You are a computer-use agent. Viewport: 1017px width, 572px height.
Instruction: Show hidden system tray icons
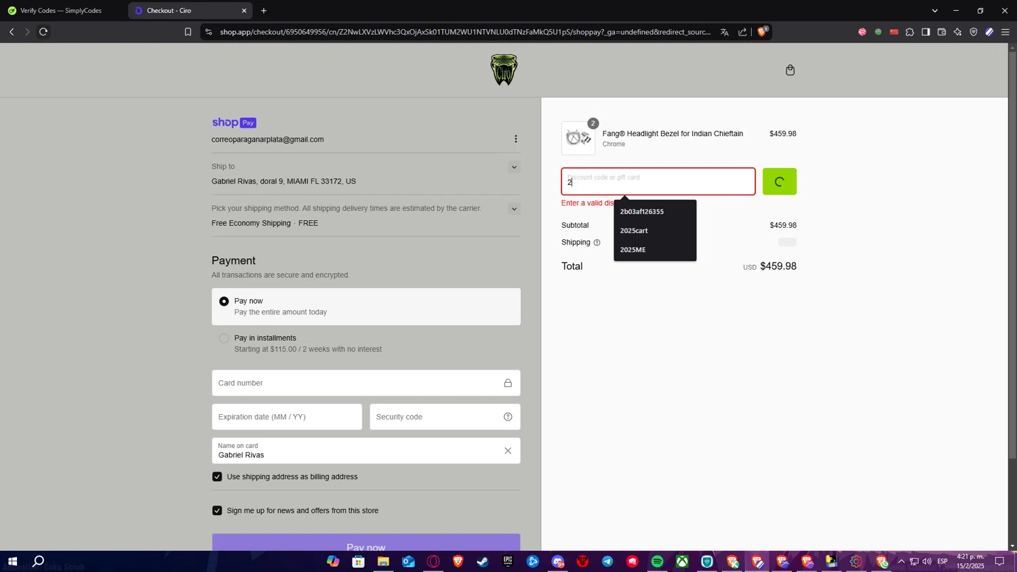click(901, 561)
